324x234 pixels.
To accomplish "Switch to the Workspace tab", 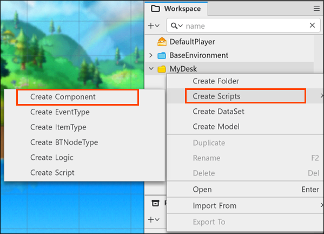I will (176, 9).
